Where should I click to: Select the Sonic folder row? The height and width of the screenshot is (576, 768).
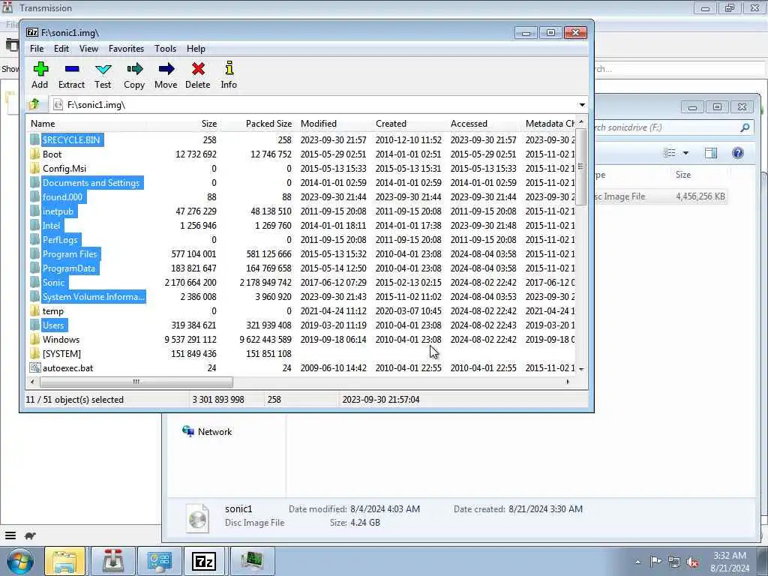[301, 283]
